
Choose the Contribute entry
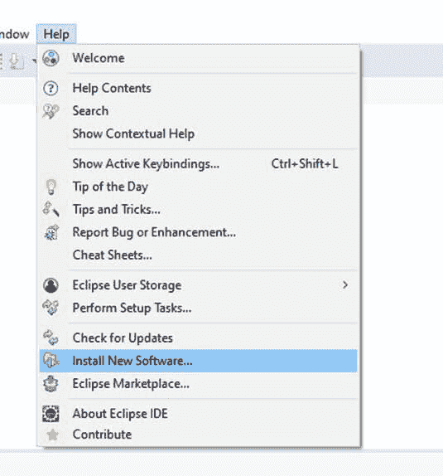coord(198,435)
